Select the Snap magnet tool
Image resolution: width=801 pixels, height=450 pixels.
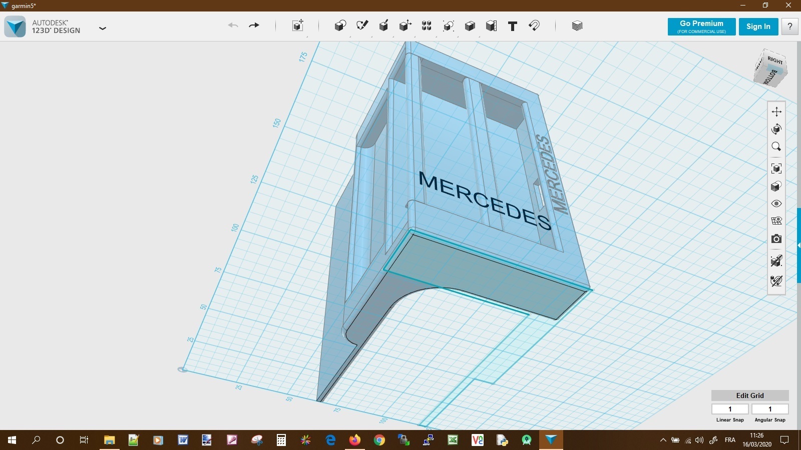point(534,25)
